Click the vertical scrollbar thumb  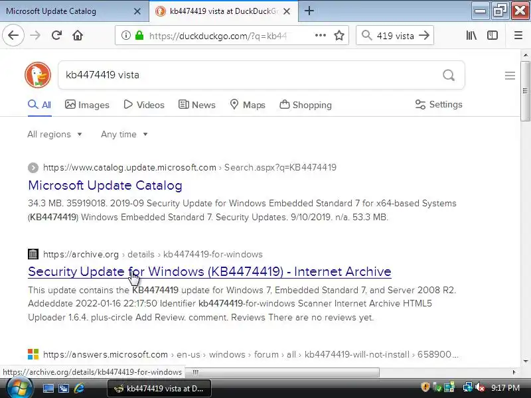tap(526, 91)
